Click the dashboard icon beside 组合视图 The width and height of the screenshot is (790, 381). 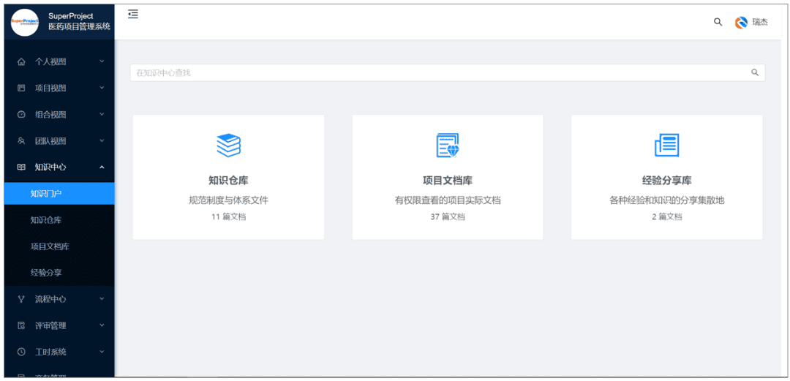[x=21, y=114]
